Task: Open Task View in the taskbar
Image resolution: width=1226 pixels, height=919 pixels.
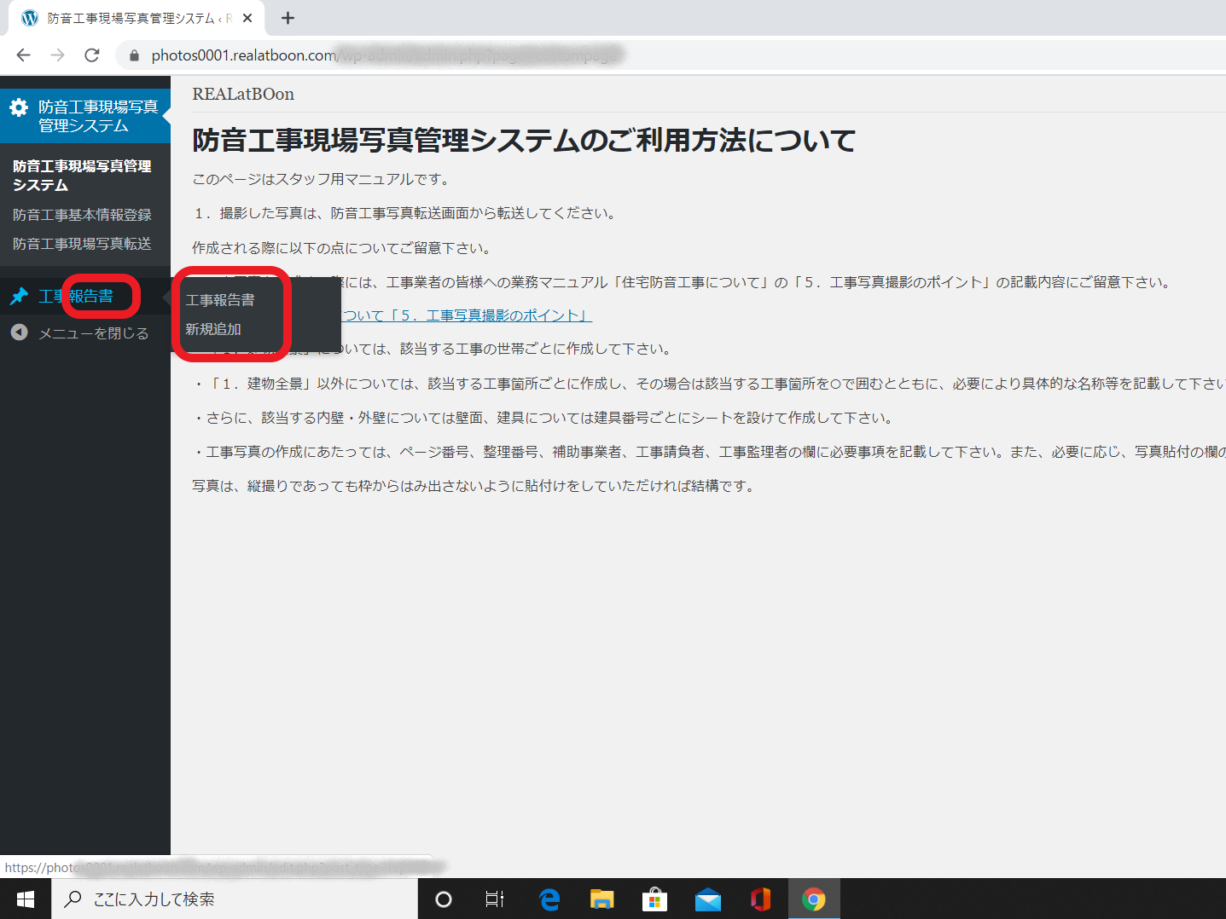Action: click(495, 899)
